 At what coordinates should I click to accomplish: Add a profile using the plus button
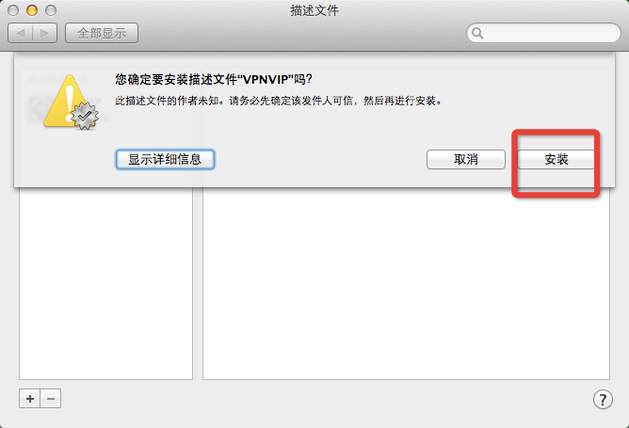30,398
